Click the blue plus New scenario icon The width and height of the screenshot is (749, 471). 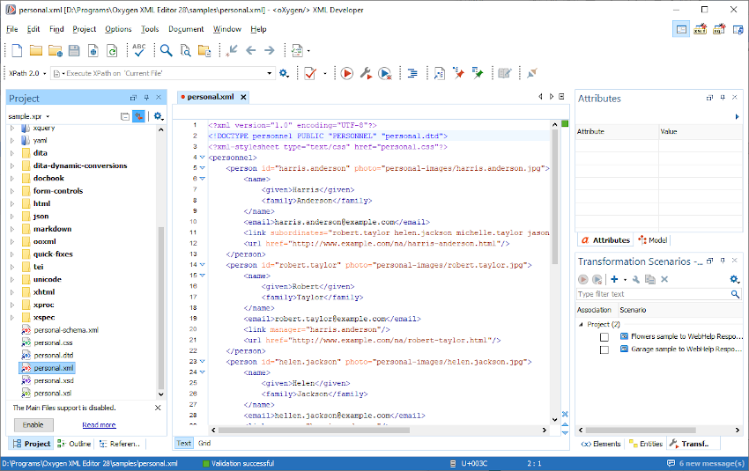(613, 279)
